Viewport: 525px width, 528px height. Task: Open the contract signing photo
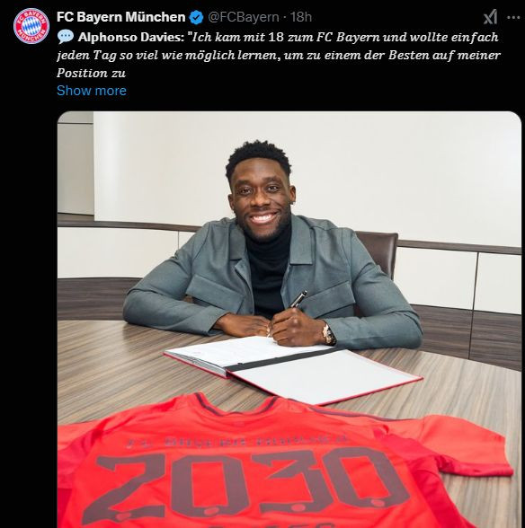[289, 320]
